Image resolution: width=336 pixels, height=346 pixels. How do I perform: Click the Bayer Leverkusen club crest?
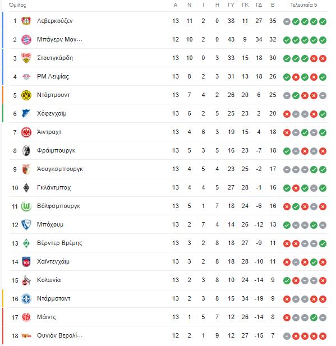coord(26,21)
